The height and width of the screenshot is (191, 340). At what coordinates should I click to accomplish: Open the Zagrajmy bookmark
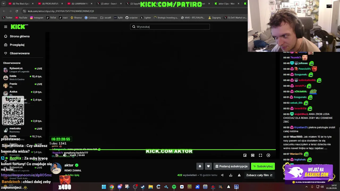tap(214, 18)
